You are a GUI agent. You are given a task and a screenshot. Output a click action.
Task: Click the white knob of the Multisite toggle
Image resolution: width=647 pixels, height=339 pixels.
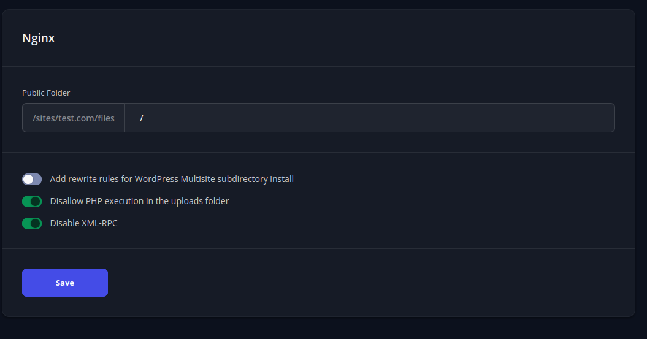tap(28, 179)
